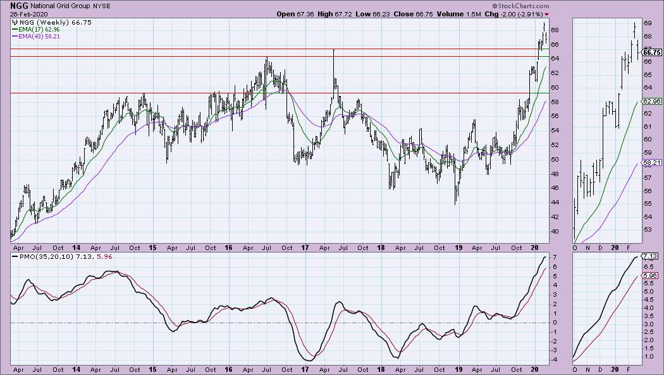Click the 16 year label on price axis
The height and width of the screenshot is (375, 664).
pyautogui.click(x=228, y=247)
